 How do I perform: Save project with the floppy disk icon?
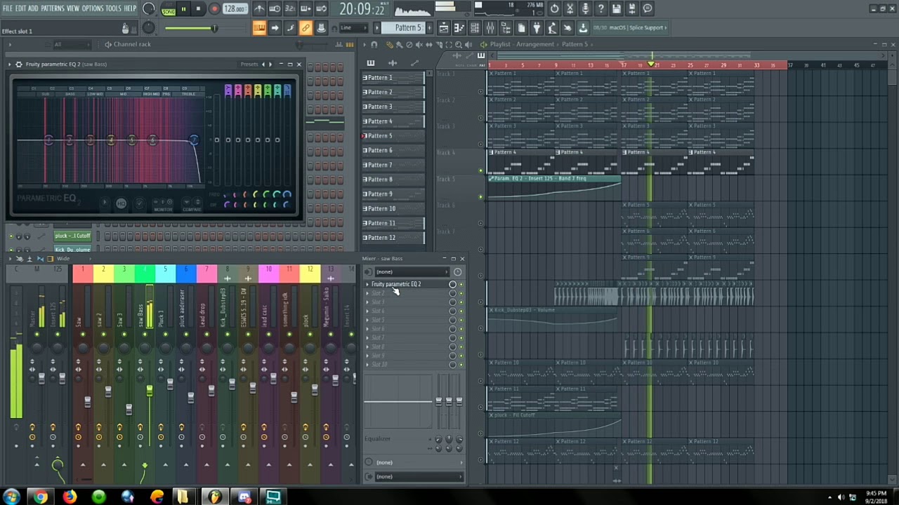tap(616, 9)
